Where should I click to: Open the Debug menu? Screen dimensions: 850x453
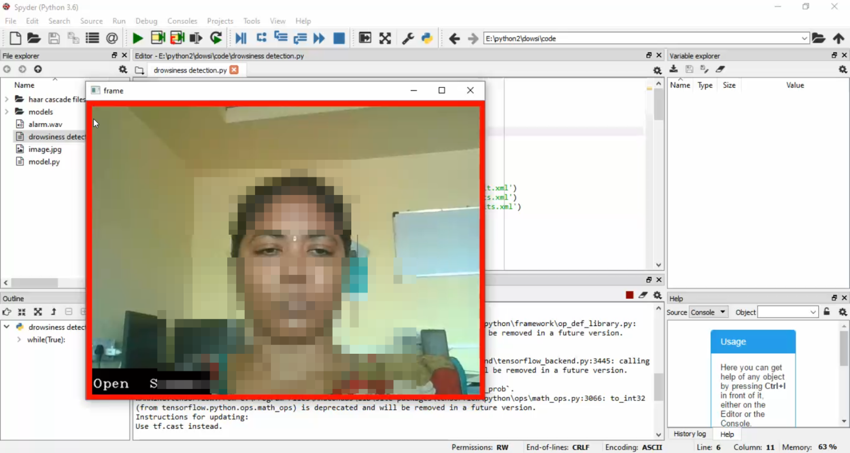[x=146, y=21]
